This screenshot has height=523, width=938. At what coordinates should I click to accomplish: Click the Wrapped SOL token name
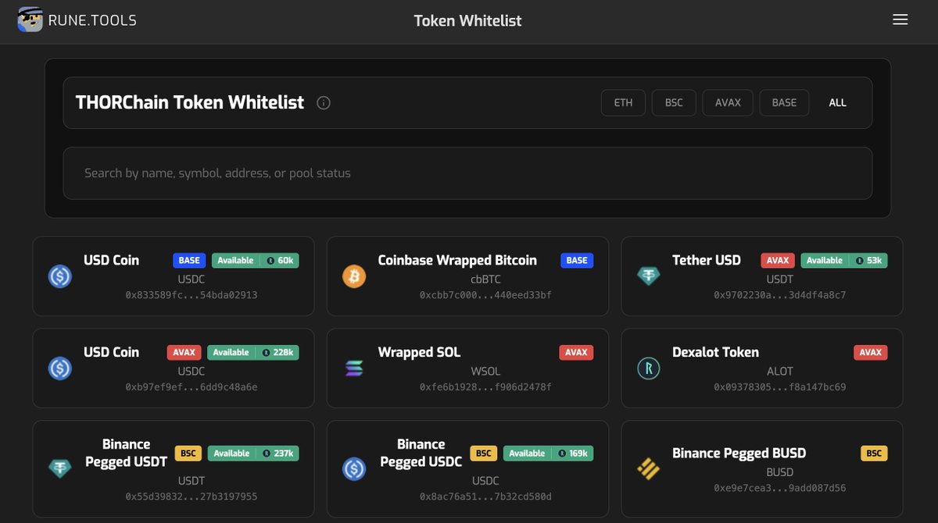click(419, 352)
